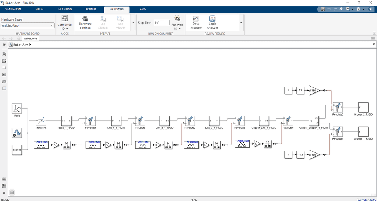Expand the Review Results gallery arrow
377x201 pixels.
pyautogui.click(x=241, y=22)
